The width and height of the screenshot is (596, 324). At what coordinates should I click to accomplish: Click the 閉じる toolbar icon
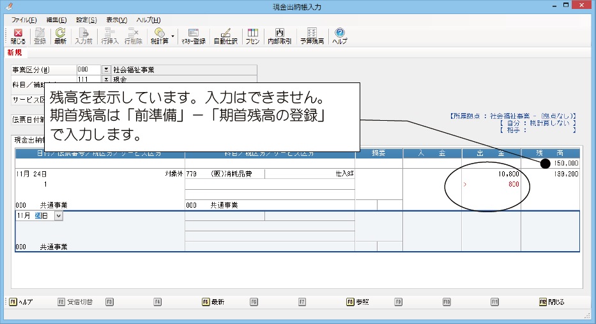pyautogui.click(x=18, y=36)
